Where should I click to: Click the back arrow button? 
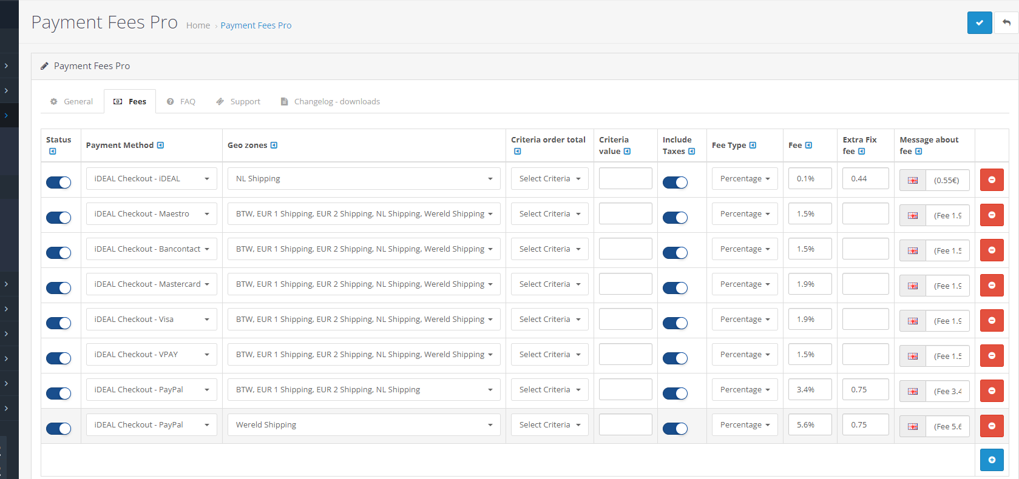tap(1006, 22)
